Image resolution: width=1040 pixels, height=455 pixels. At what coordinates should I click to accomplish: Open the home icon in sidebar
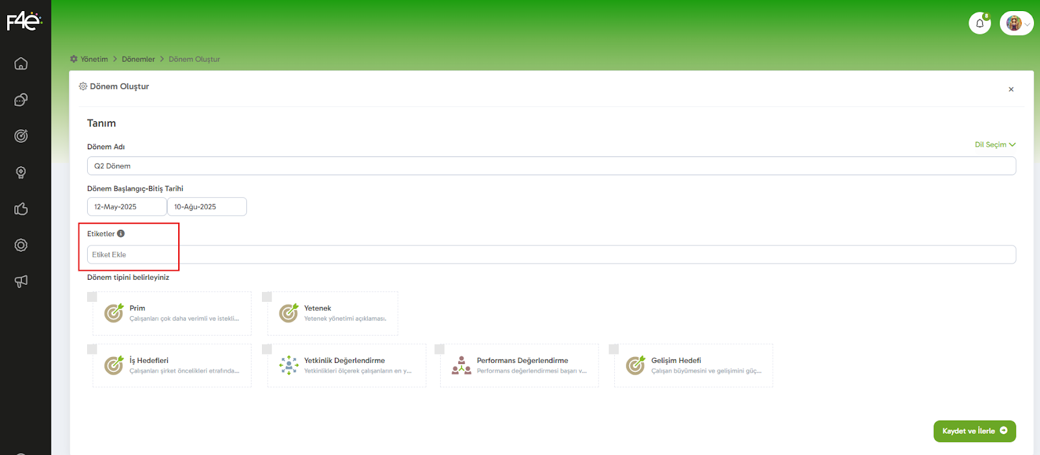21,64
